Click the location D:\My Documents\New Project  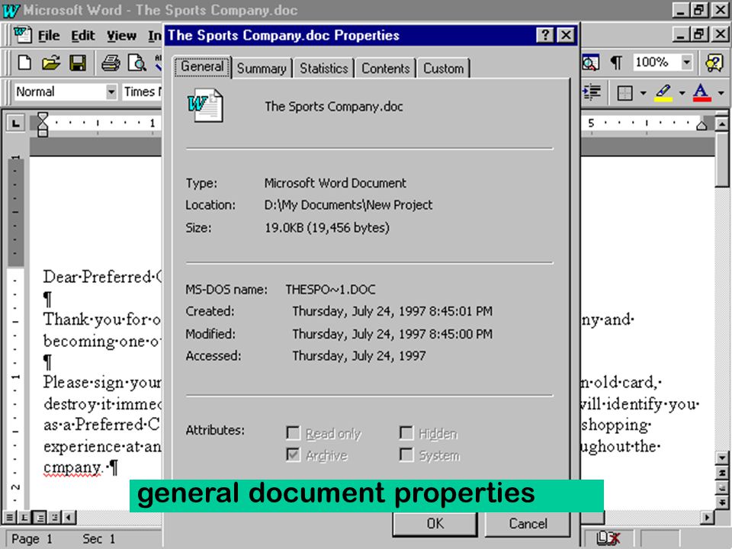348,205
